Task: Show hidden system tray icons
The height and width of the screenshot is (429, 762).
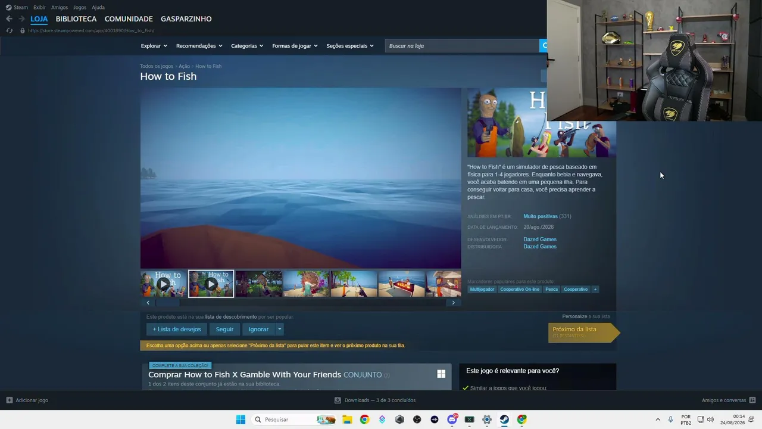Action: tap(658, 419)
